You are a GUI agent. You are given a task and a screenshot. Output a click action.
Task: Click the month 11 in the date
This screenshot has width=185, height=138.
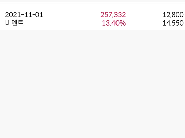click(28, 15)
